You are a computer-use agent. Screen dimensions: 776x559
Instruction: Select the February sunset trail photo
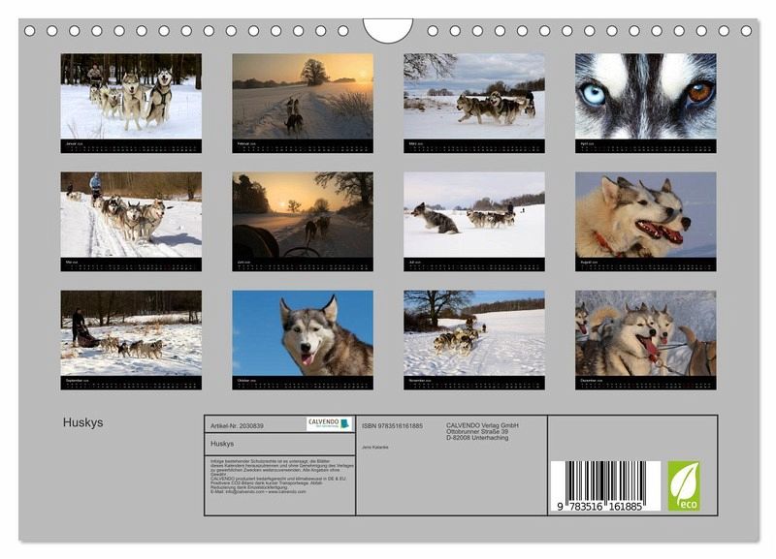click(302, 96)
